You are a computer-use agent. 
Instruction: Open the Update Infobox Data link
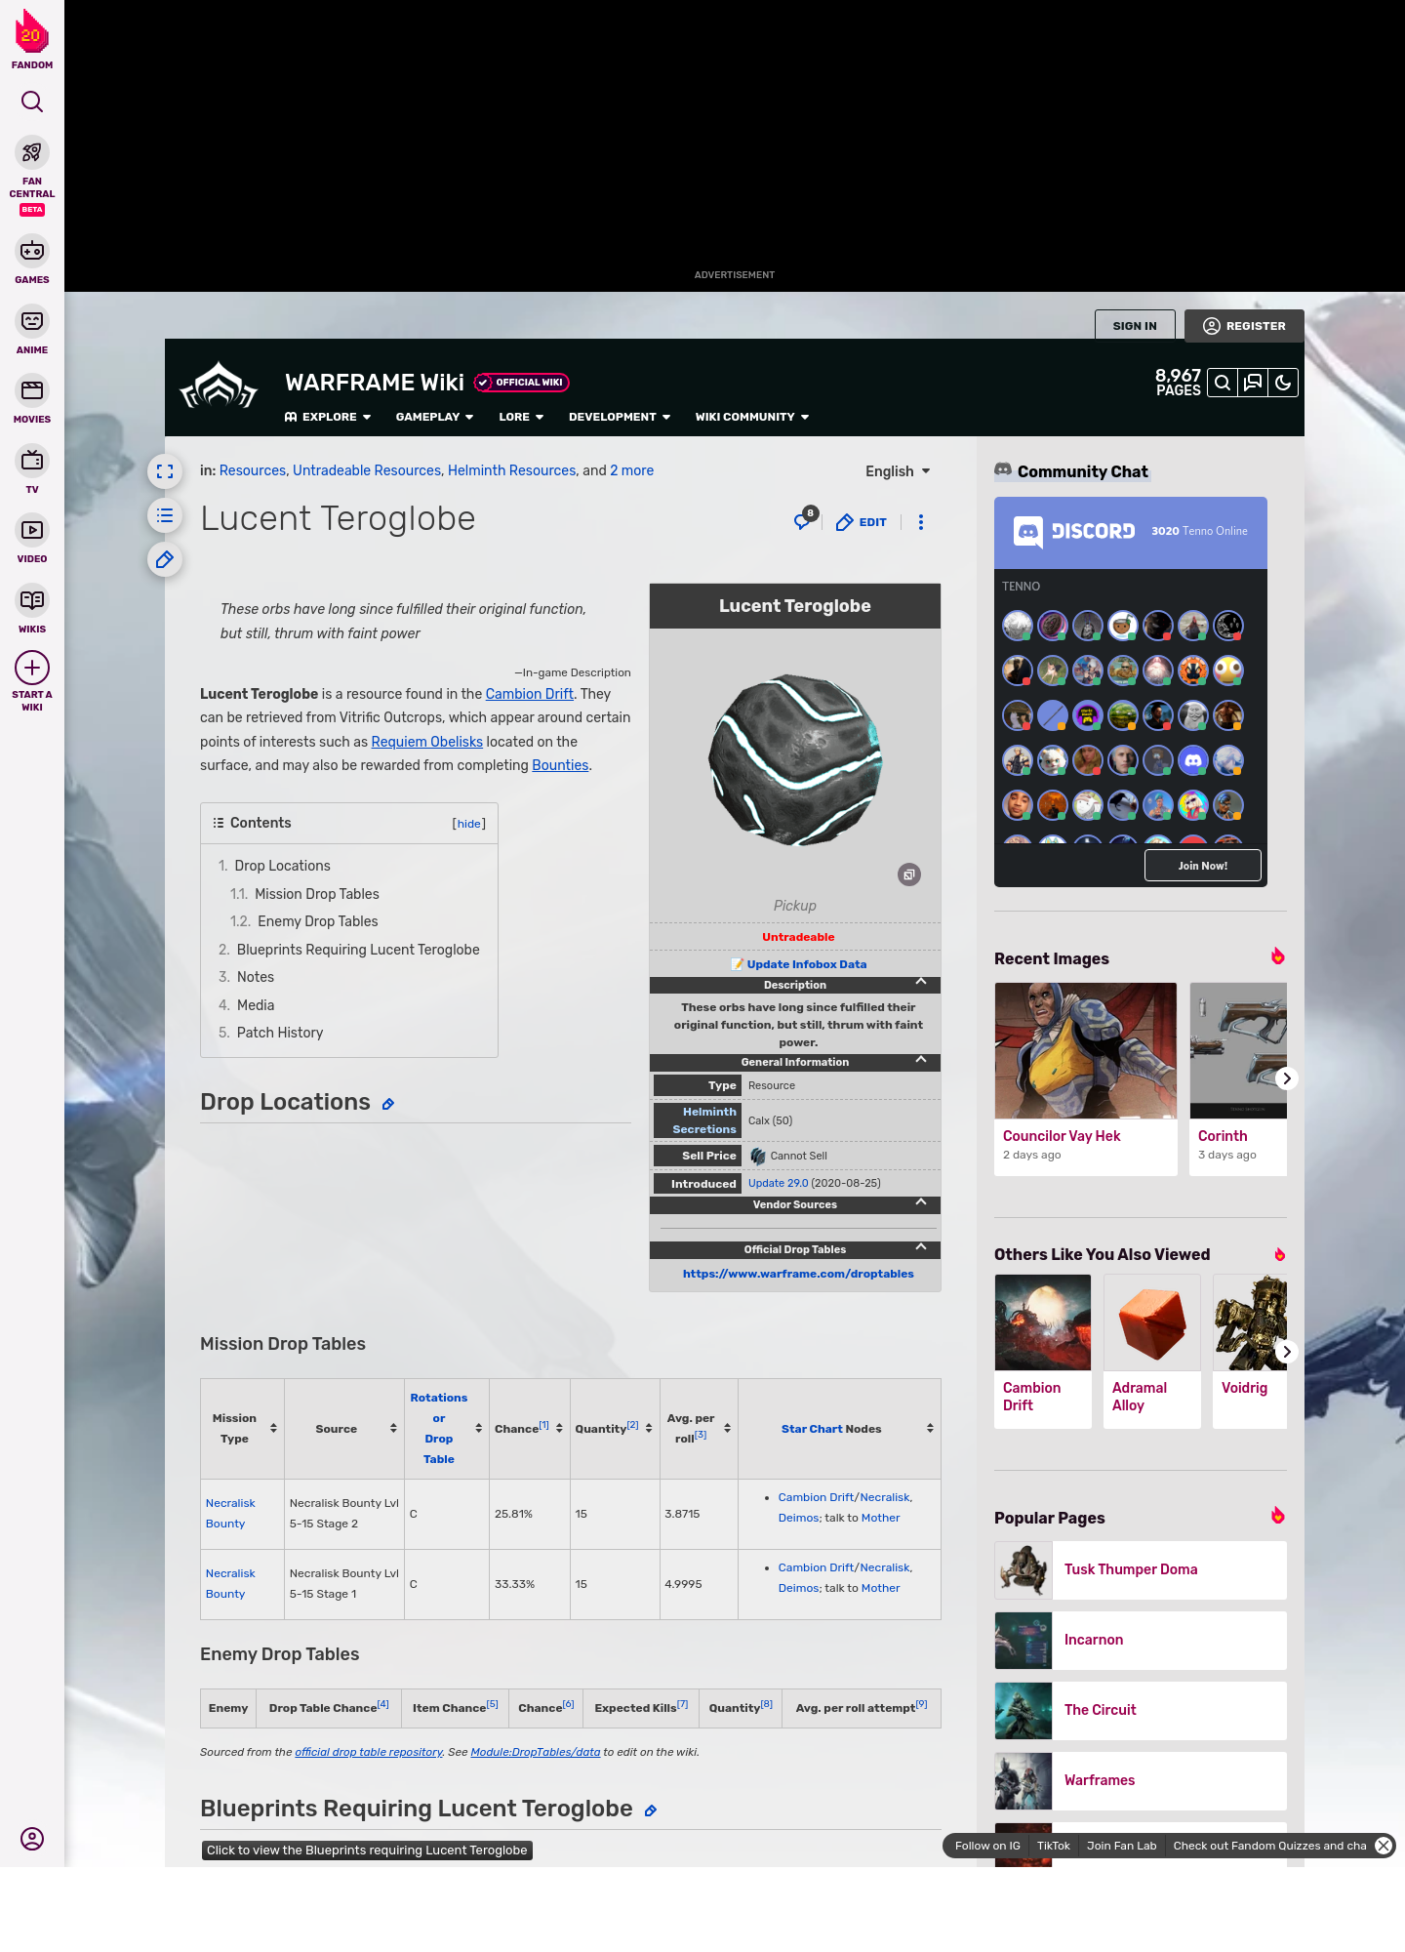[806, 964]
